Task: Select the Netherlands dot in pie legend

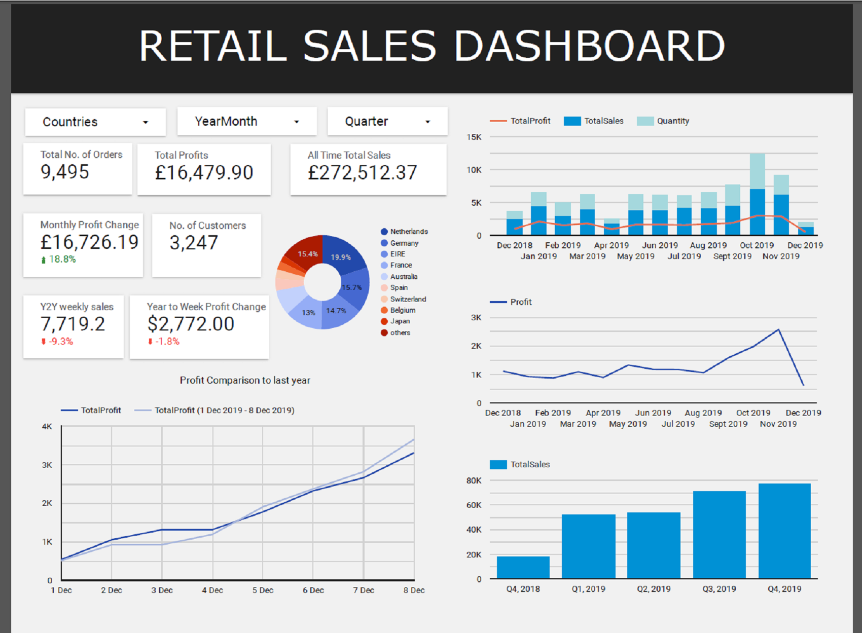Action: pos(384,231)
